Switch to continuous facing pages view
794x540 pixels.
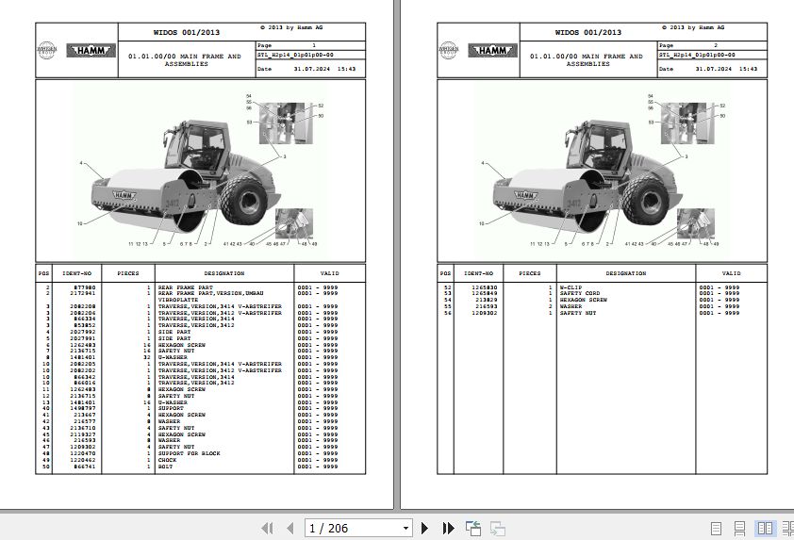tap(788, 529)
